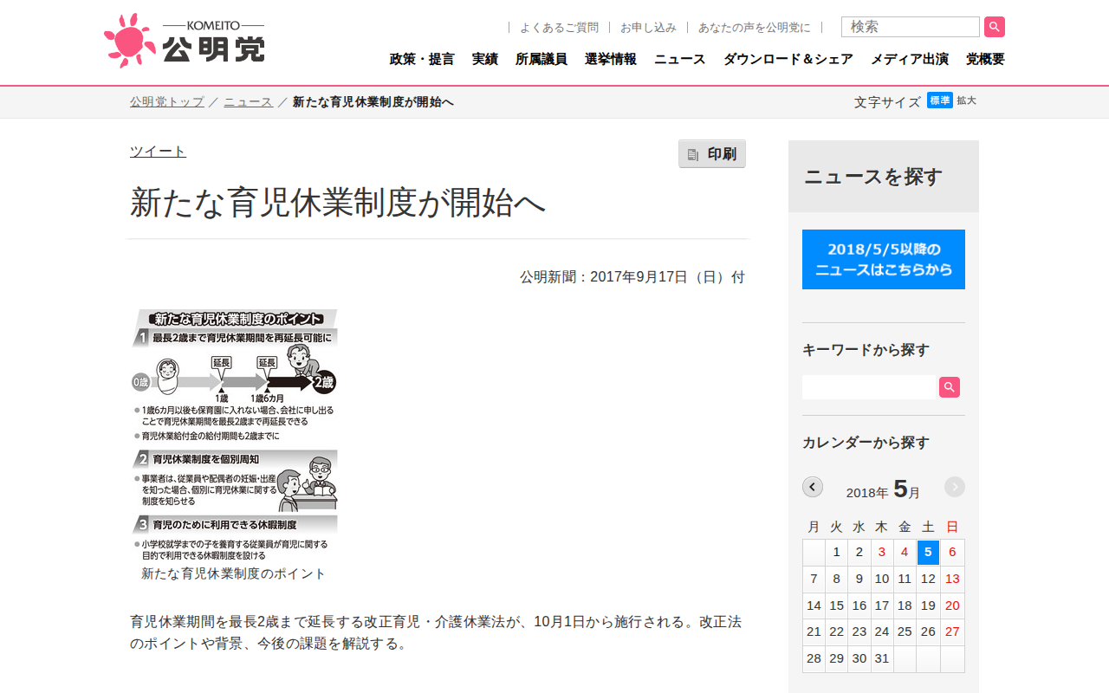This screenshot has height=693, width=1109.
Task: Select 標準 text size
Action: [x=940, y=100]
